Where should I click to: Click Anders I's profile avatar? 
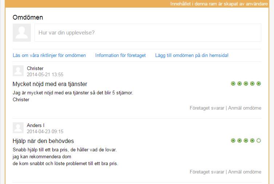(18, 128)
